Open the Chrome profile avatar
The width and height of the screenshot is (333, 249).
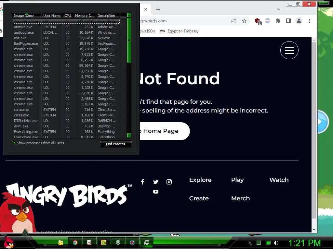coord(299,21)
